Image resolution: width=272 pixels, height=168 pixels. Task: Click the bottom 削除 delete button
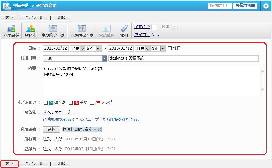(x=61, y=164)
